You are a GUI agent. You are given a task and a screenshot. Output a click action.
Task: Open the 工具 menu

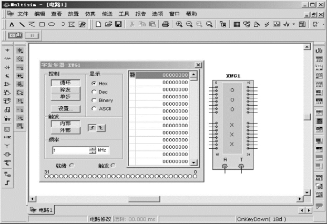click(x=124, y=14)
